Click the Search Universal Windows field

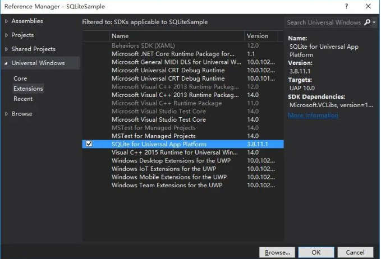[324, 22]
